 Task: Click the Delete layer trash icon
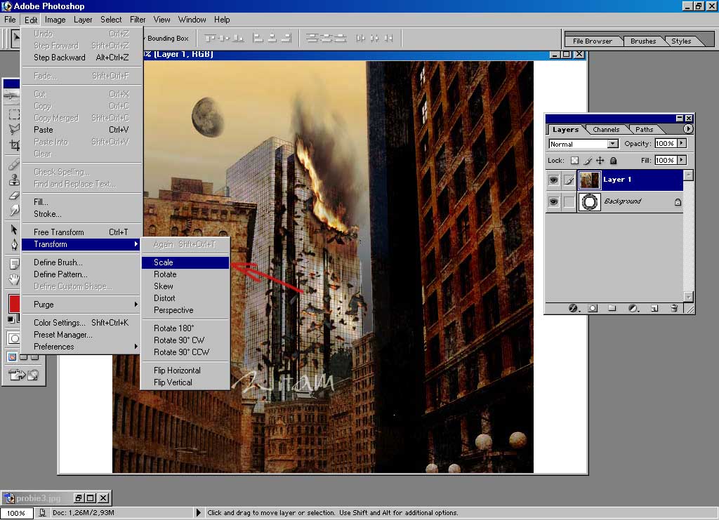pyautogui.click(x=674, y=308)
